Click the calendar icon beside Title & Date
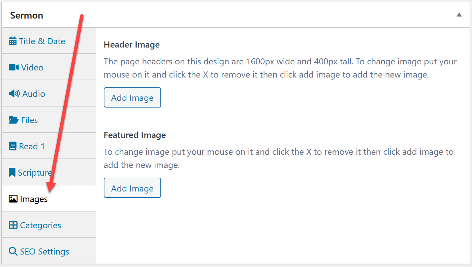472x267 pixels. point(12,41)
